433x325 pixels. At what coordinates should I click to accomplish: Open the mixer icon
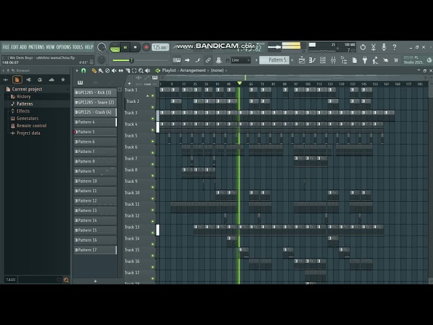(334, 60)
